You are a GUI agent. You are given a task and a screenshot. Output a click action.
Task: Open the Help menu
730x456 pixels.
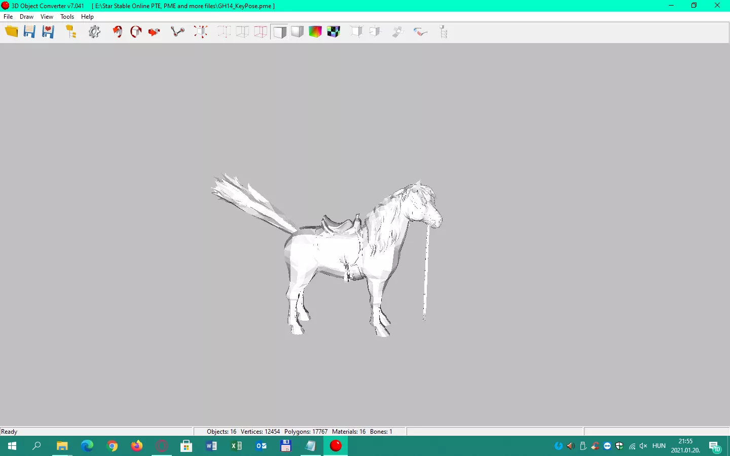pos(88,17)
